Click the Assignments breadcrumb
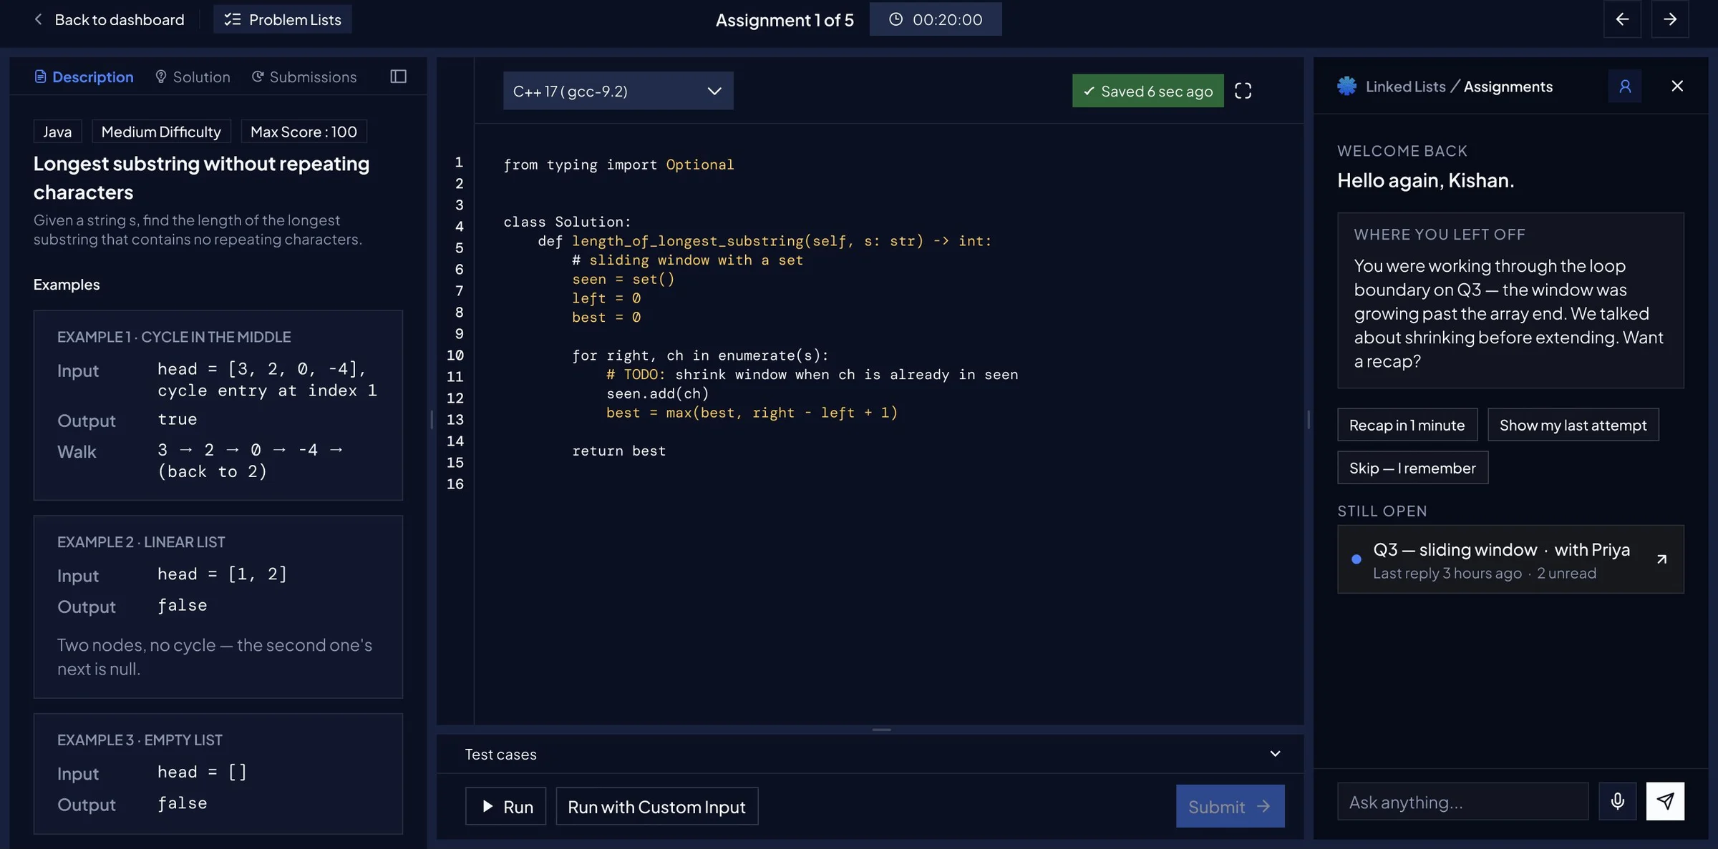This screenshot has width=1718, height=849. click(1508, 87)
